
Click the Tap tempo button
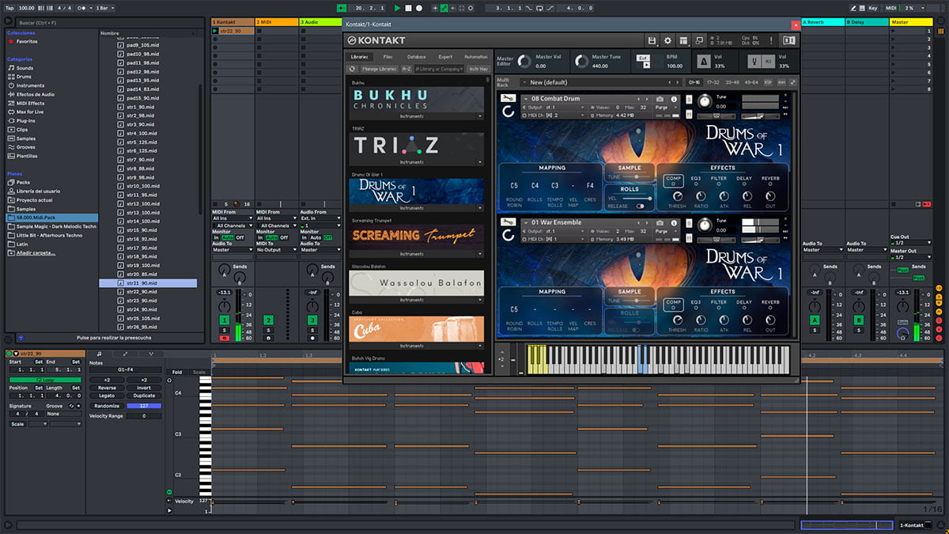[9, 8]
